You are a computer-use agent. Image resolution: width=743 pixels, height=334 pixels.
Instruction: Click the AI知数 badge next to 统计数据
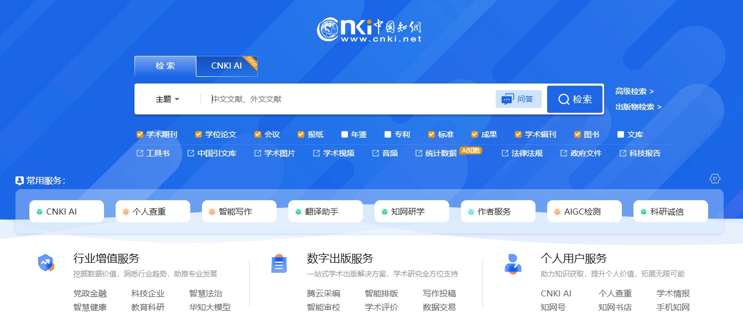coord(471,150)
